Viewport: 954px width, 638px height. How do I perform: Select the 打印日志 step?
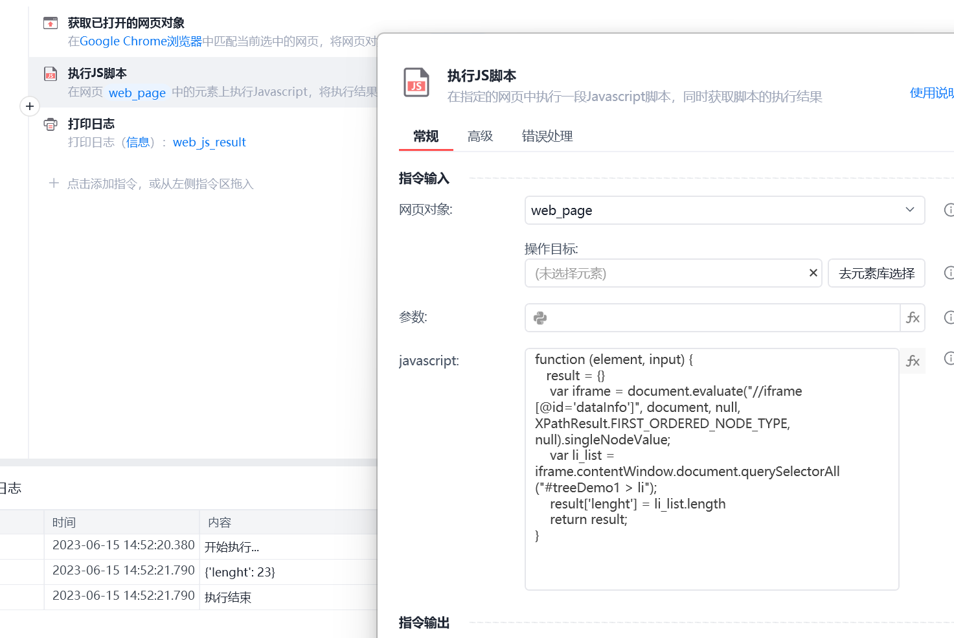[x=203, y=133]
